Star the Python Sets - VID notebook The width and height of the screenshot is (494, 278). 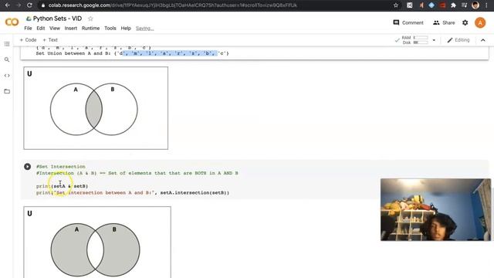click(90, 19)
